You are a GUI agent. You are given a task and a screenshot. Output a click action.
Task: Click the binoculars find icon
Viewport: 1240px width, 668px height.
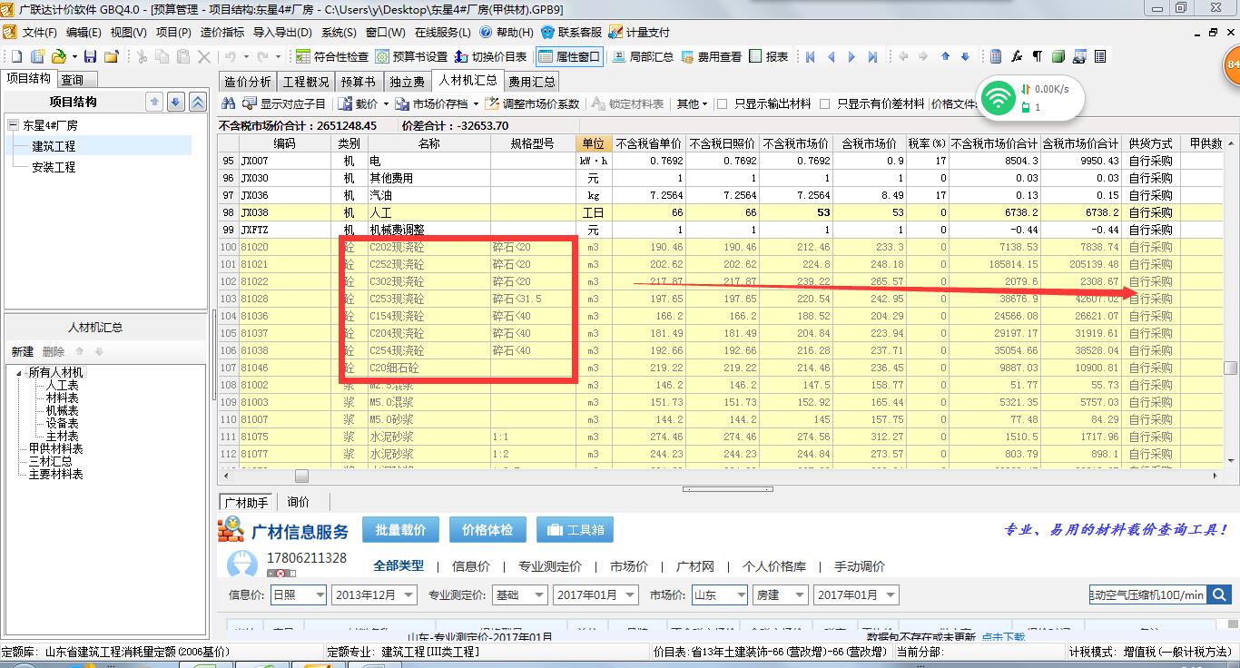pos(228,103)
